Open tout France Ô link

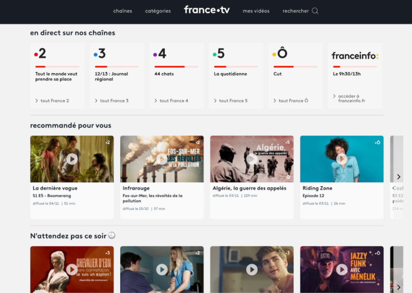tap(291, 100)
